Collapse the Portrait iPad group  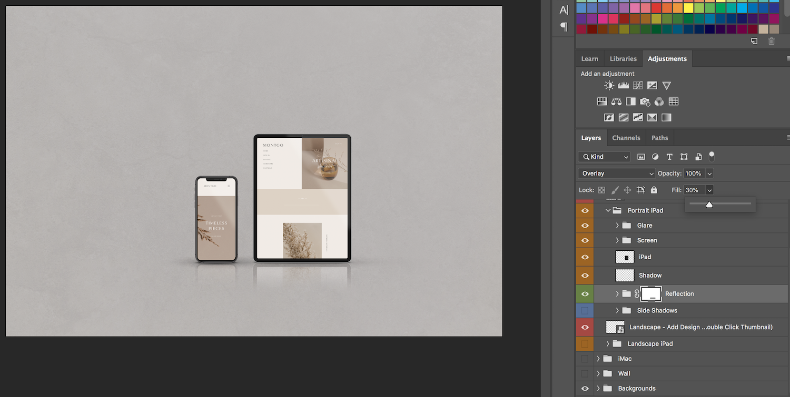(608, 210)
